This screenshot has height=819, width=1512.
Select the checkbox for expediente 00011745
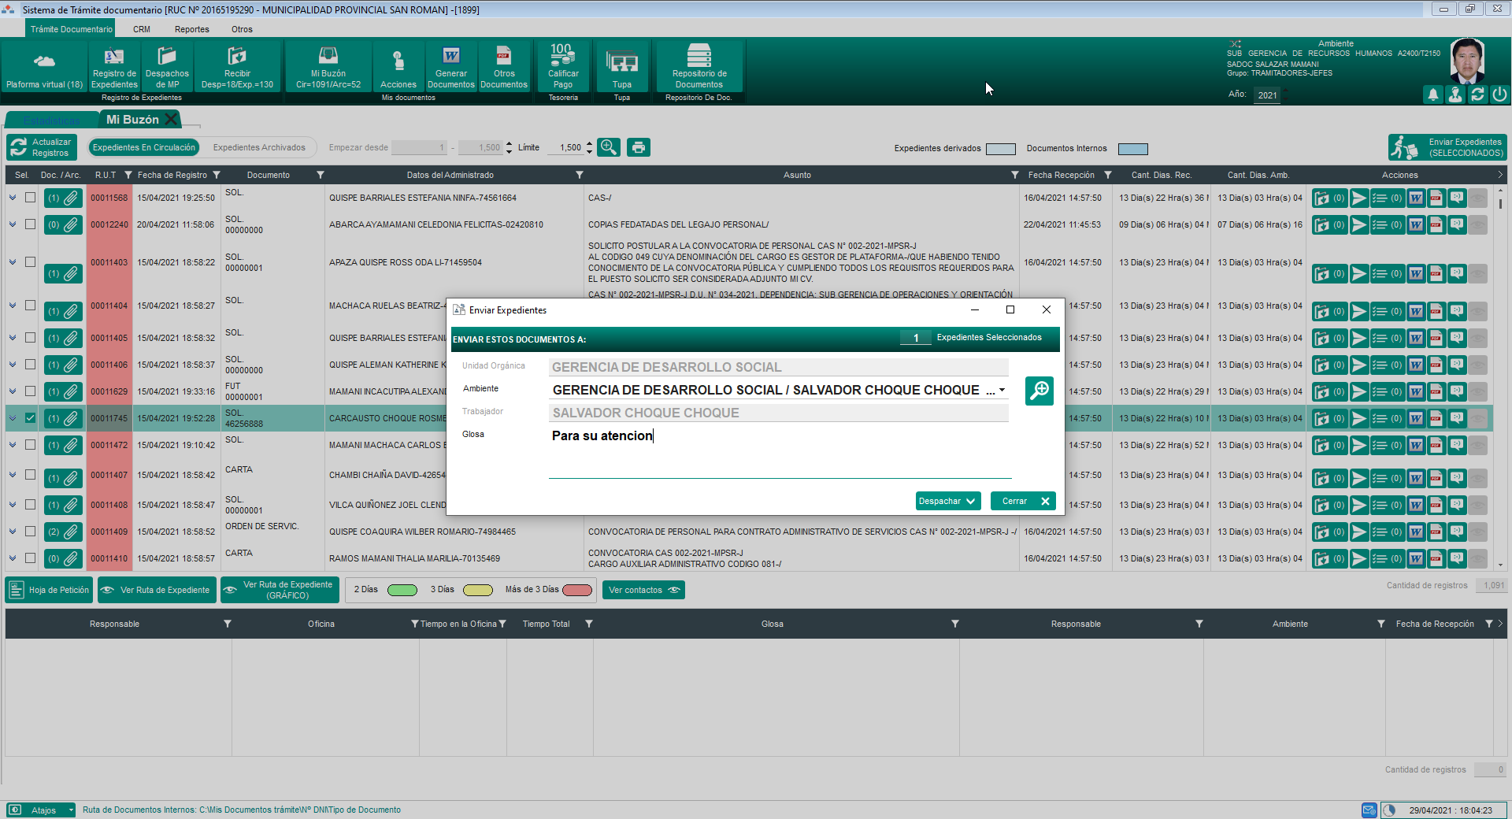click(31, 418)
